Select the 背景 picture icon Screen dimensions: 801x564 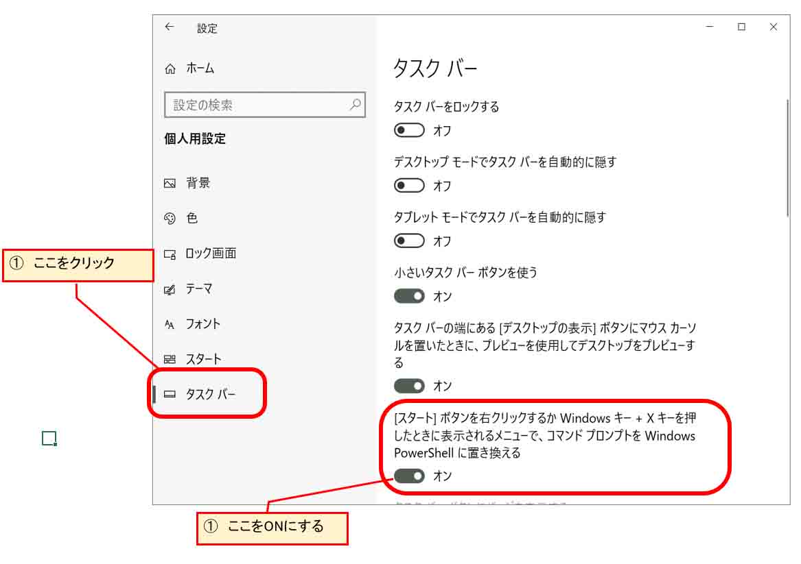(170, 183)
